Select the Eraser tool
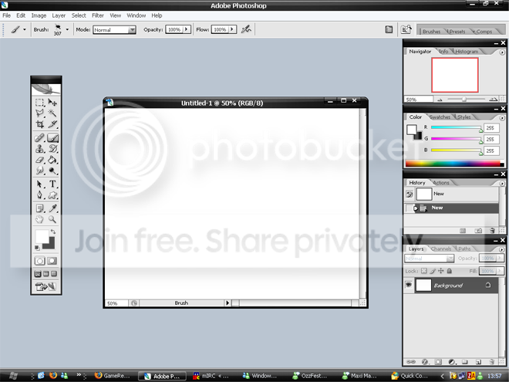The image size is (509, 382). pos(39,160)
